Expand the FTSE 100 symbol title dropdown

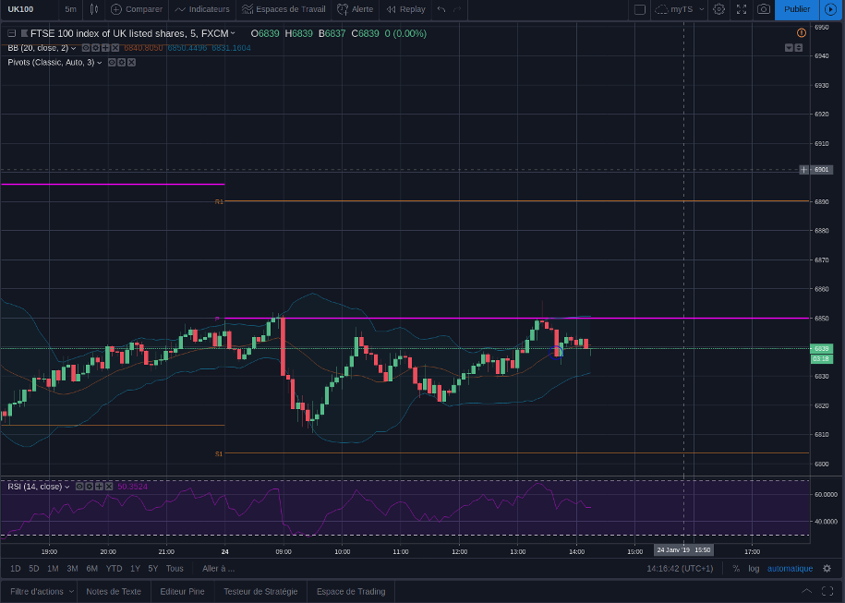233,33
